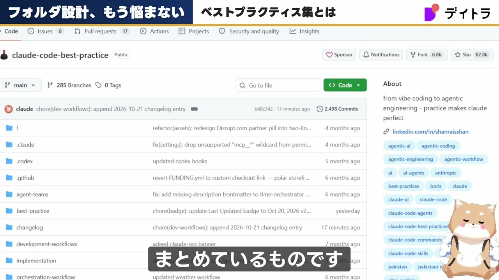
Task: Open the best-practice folder icon
Action: coord(9,211)
